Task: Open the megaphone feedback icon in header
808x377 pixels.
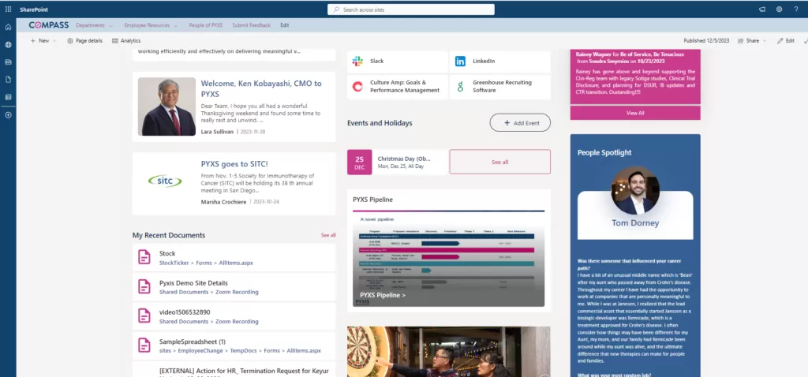Action: click(762, 9)
